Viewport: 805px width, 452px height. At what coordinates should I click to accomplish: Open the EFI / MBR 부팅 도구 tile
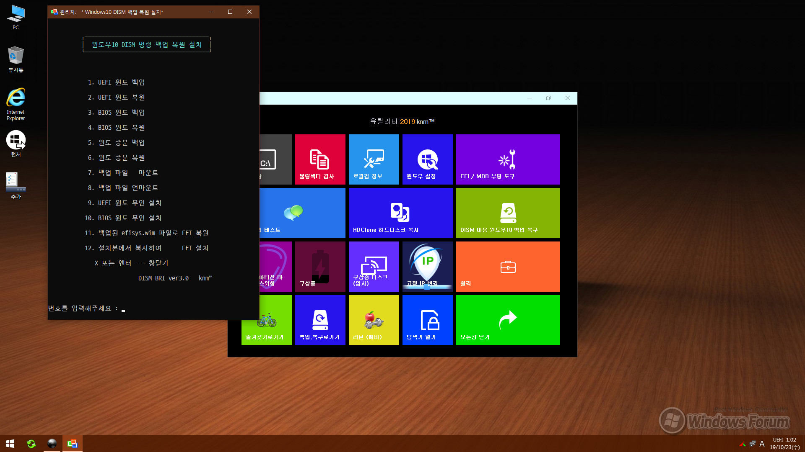[x=508, y=159]
